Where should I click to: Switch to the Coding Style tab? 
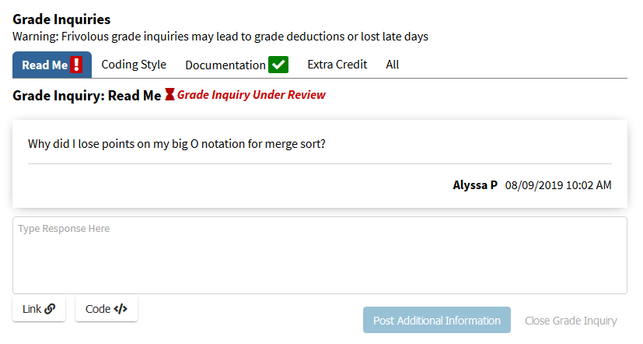[134, 65]
